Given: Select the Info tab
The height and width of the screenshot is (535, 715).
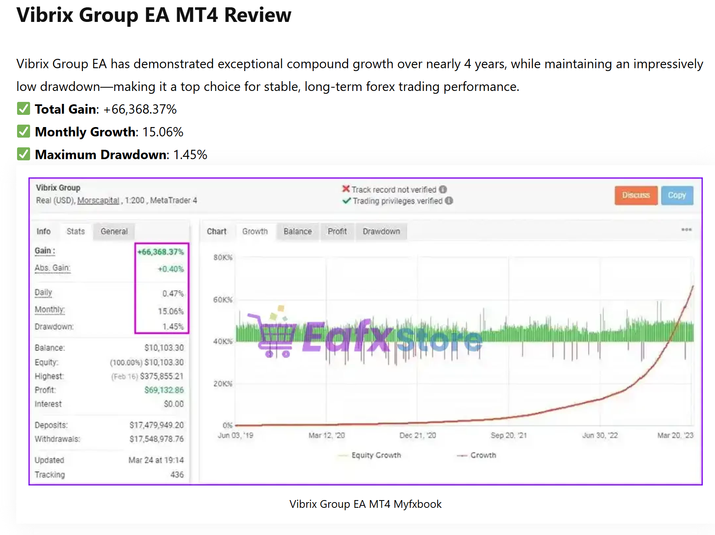Looking at the screenshot, I should click(x=43, y=231).
